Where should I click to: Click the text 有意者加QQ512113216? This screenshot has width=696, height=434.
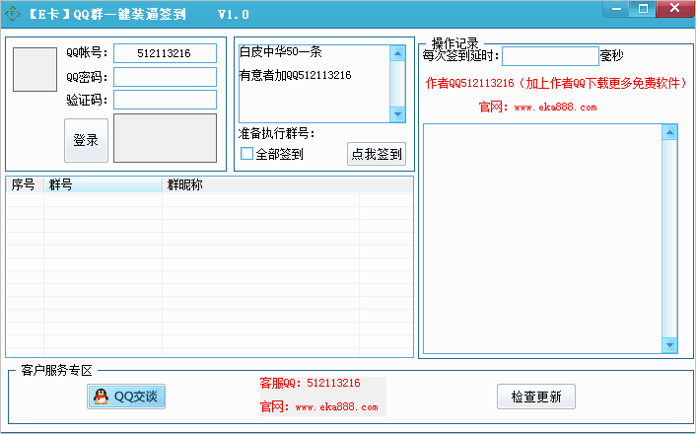click(x=295, y=75)
